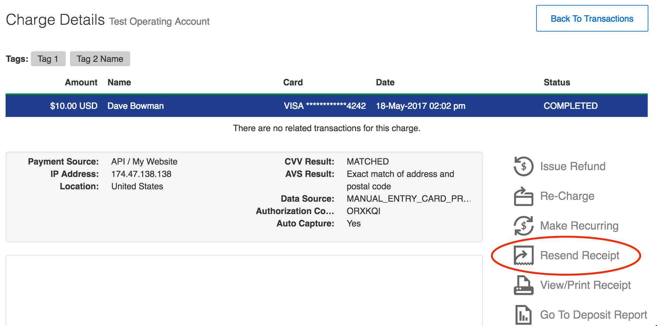This screenshot has height=326, width=657.
Task: Select the Tag 1 label
Action: (48, 59)
